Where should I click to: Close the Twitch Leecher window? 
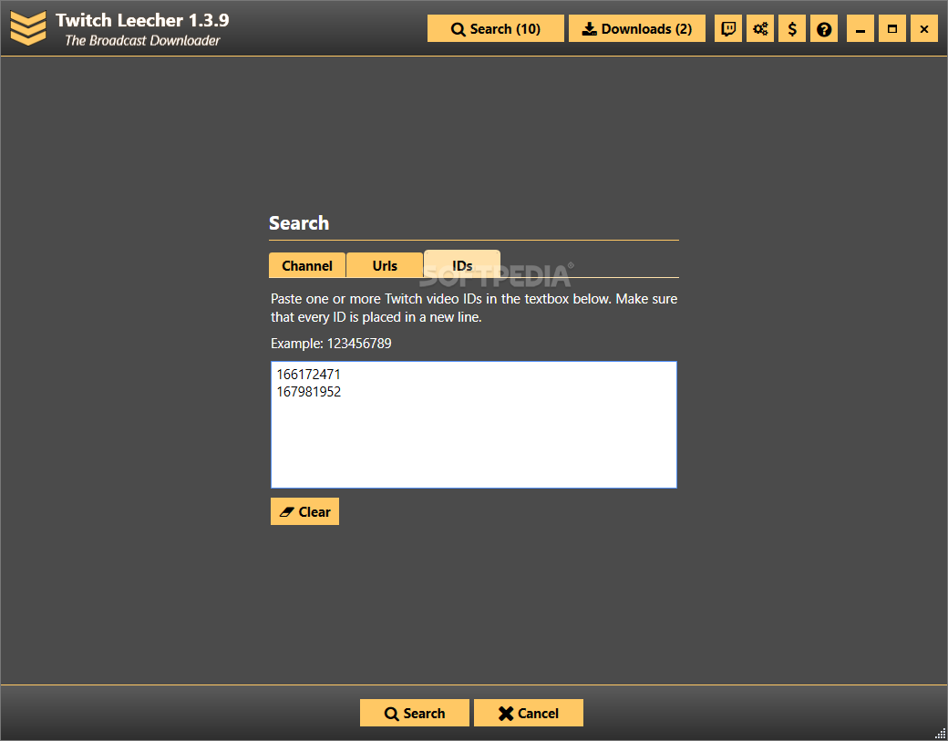click(x=923, y=28)
